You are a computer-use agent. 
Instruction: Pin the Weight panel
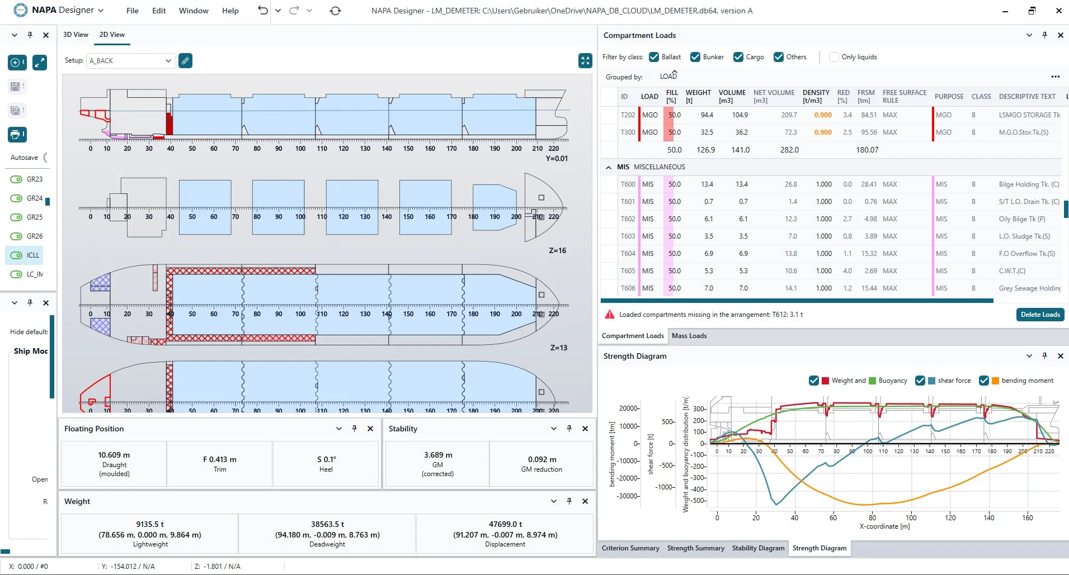tap(569, 501)
